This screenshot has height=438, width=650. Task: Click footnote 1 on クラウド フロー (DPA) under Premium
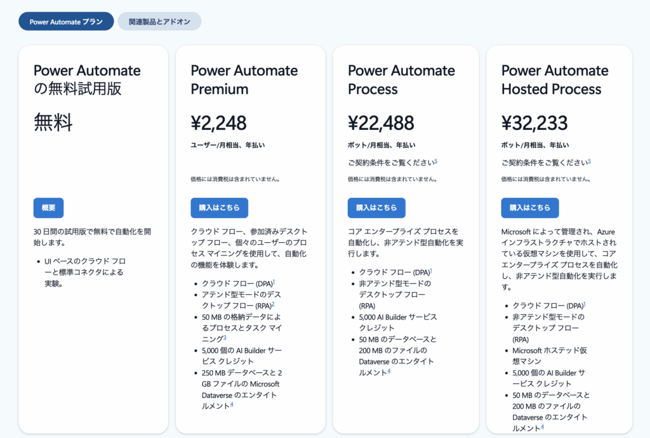pos(274,281)
